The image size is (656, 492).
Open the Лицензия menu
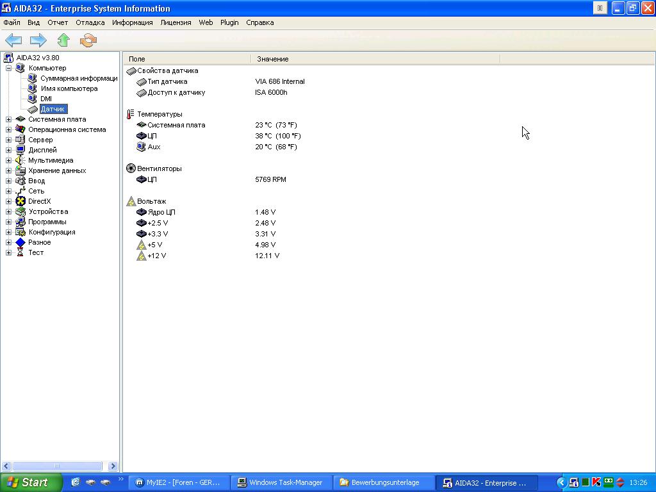pyautogui.click(x=176, y=22)
